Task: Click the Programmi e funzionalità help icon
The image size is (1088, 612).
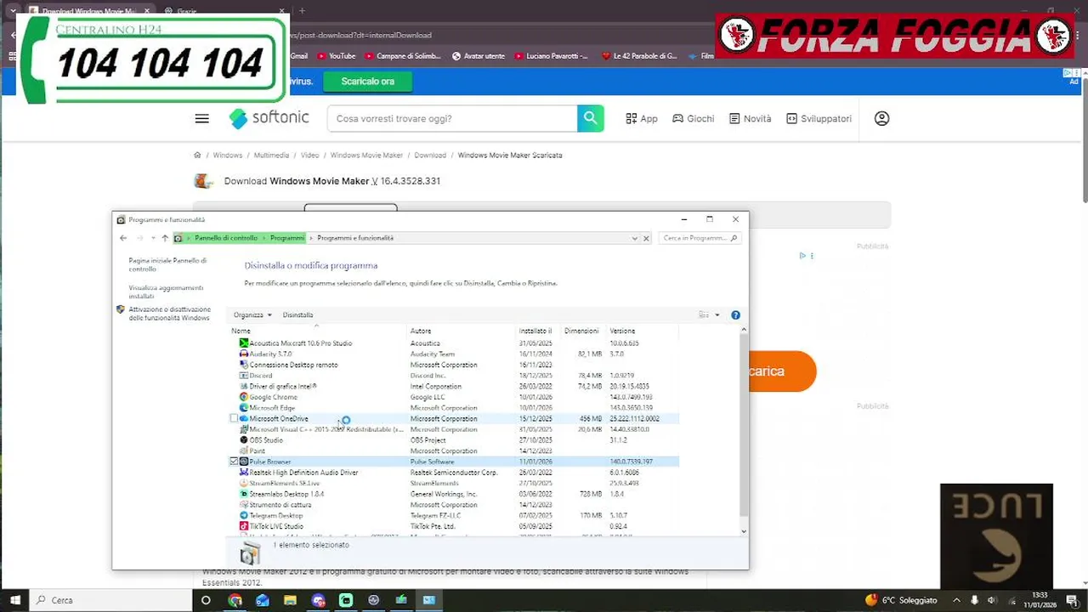Action: (x=735, y=314)
